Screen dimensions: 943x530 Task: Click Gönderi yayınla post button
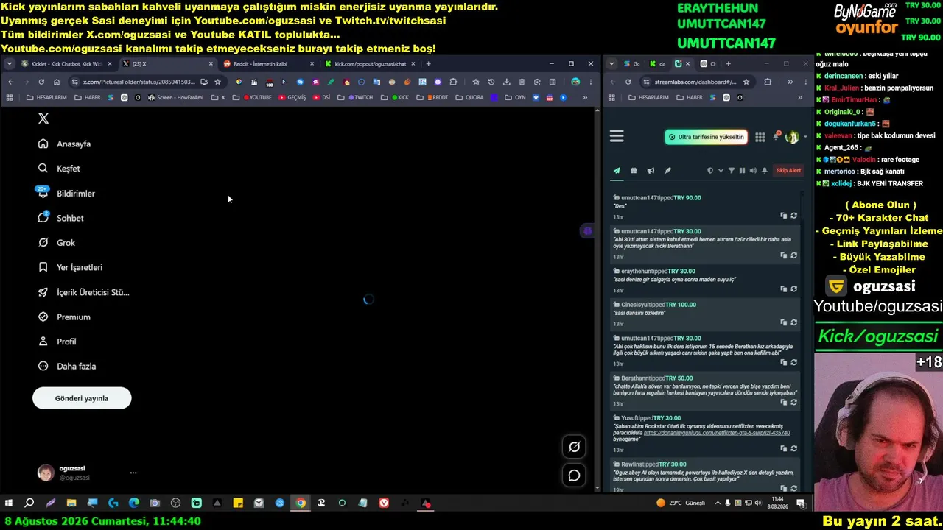tap(82, 398)
